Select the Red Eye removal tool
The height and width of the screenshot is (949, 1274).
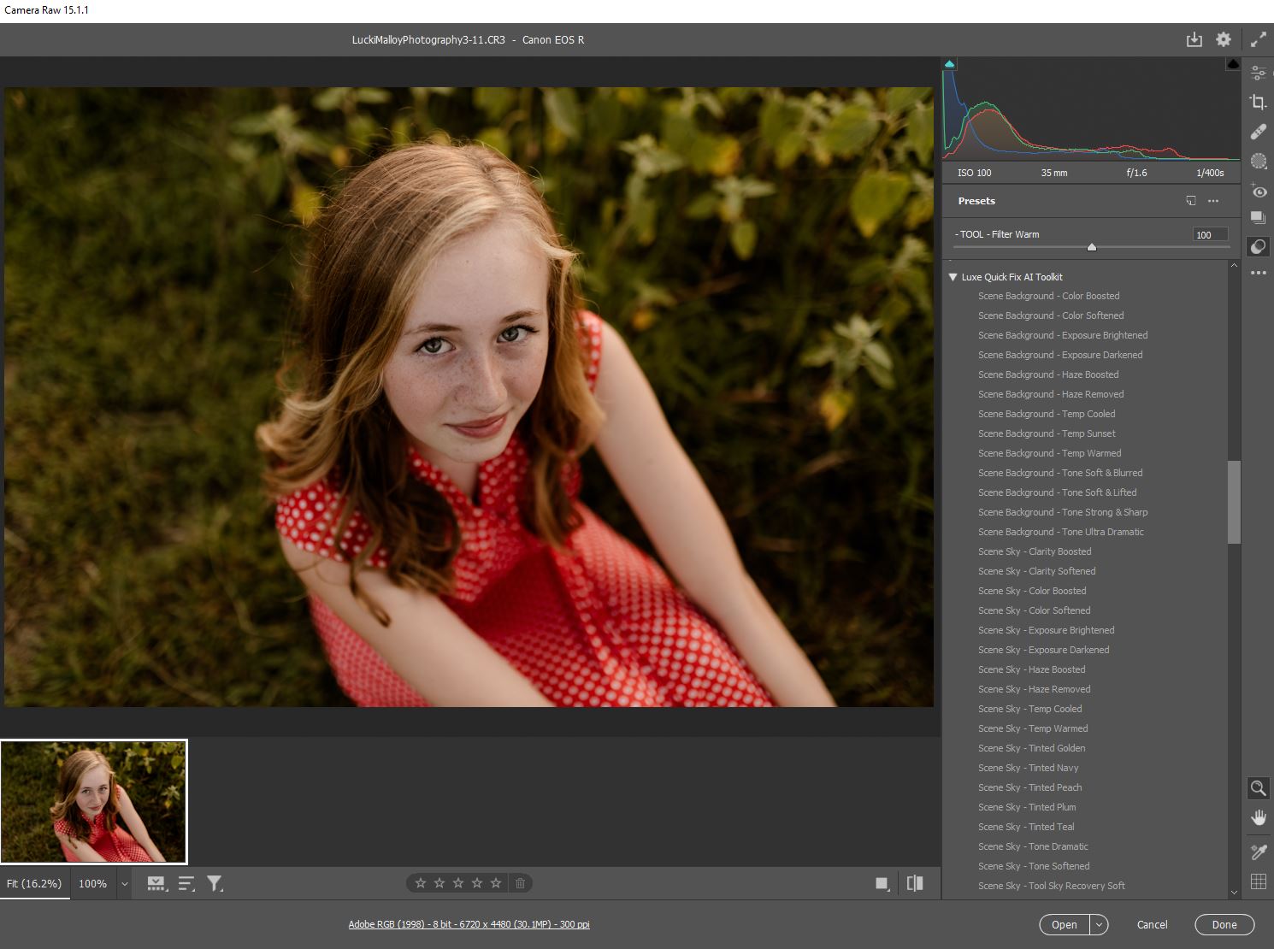click(1258, 191)
